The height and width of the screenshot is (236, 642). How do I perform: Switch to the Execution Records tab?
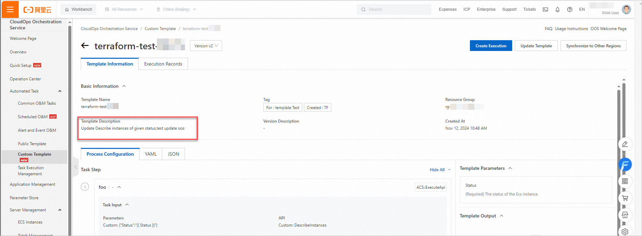[x=163, y=64]
